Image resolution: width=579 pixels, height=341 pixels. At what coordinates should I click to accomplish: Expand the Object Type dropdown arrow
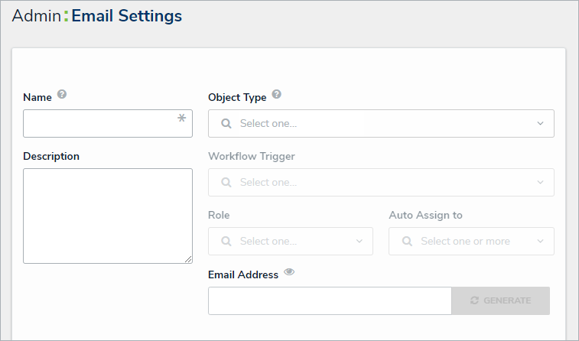(540, 123)
